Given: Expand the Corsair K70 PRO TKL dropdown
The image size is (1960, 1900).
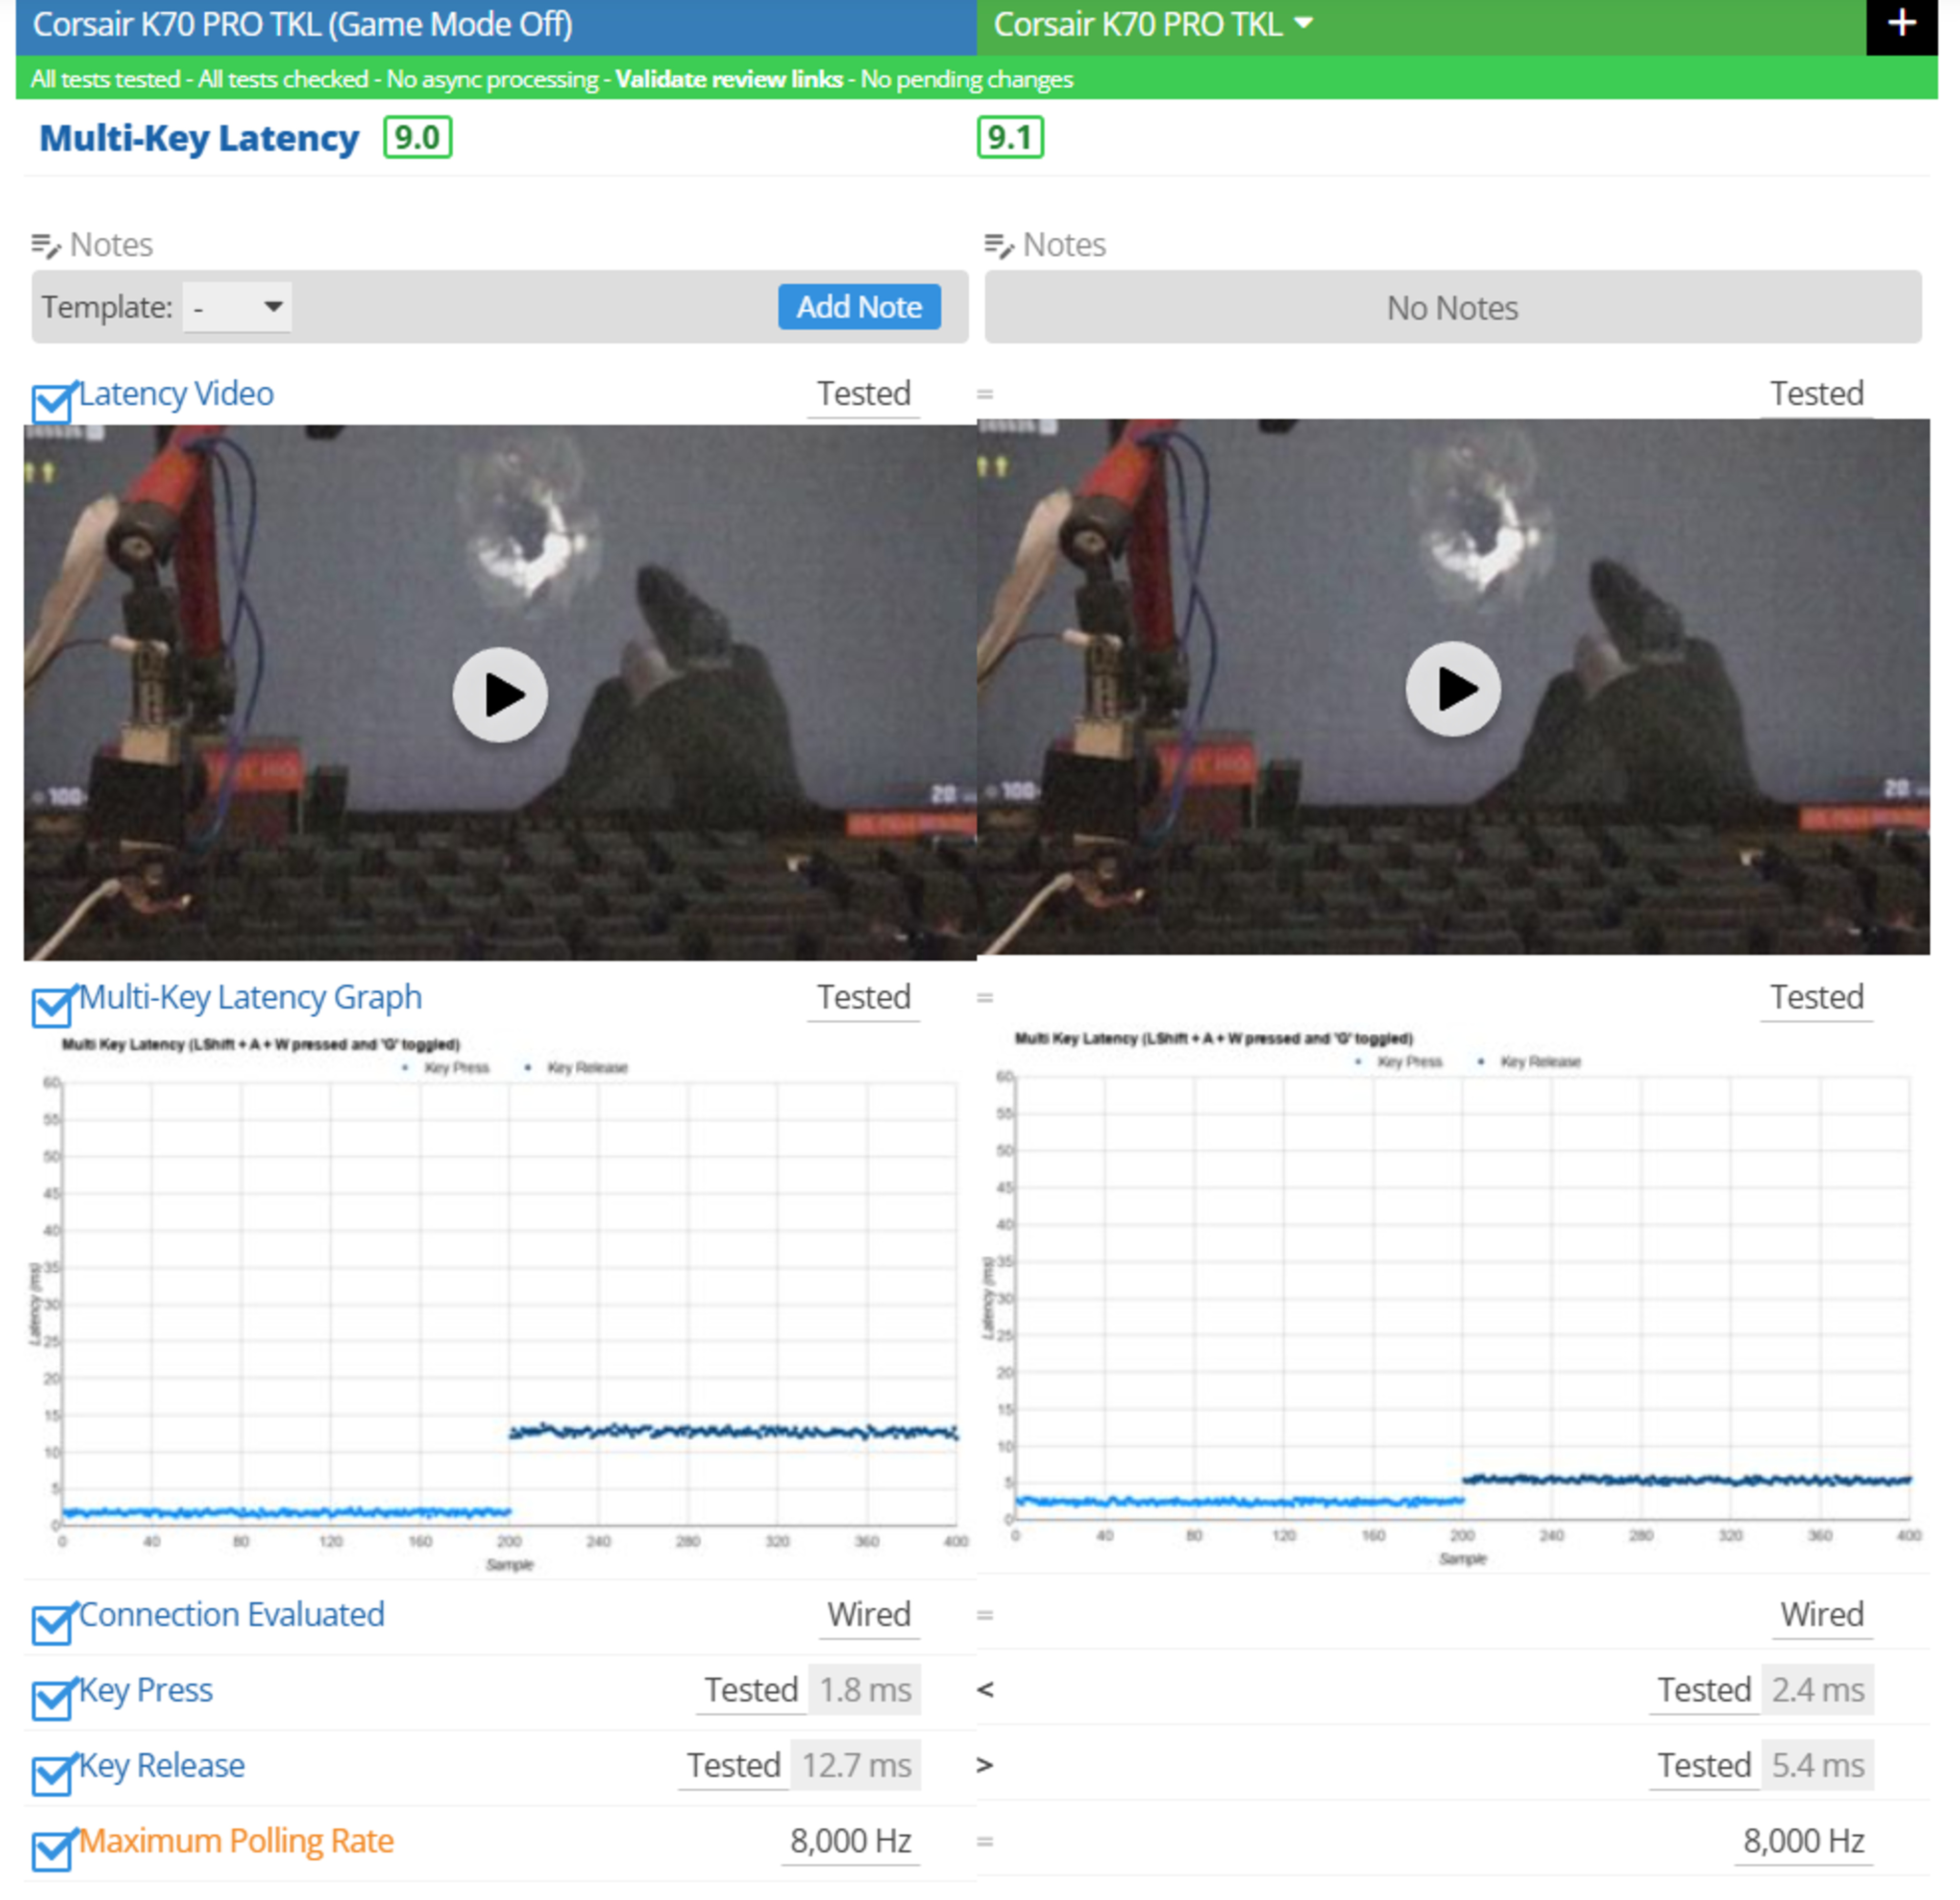Looking at the screenshot, I should tap(1303, 23).
